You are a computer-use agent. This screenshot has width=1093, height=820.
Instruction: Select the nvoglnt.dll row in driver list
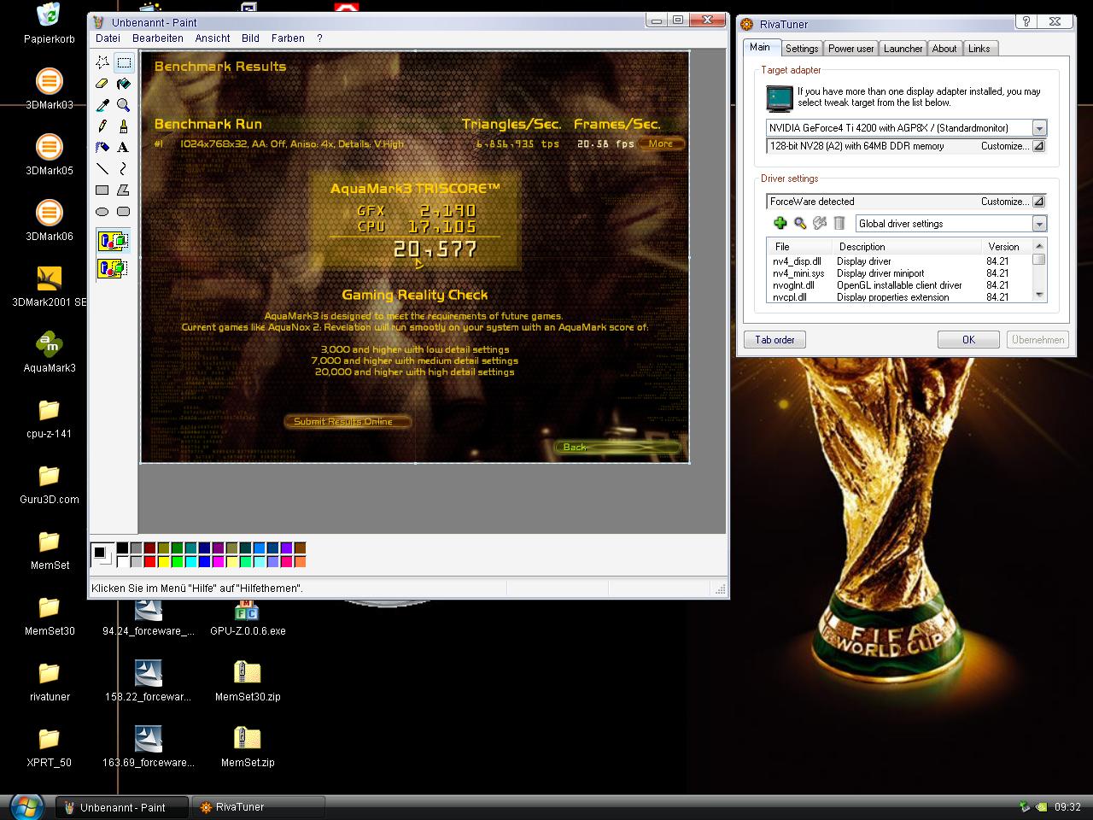(x=898, y=285)
